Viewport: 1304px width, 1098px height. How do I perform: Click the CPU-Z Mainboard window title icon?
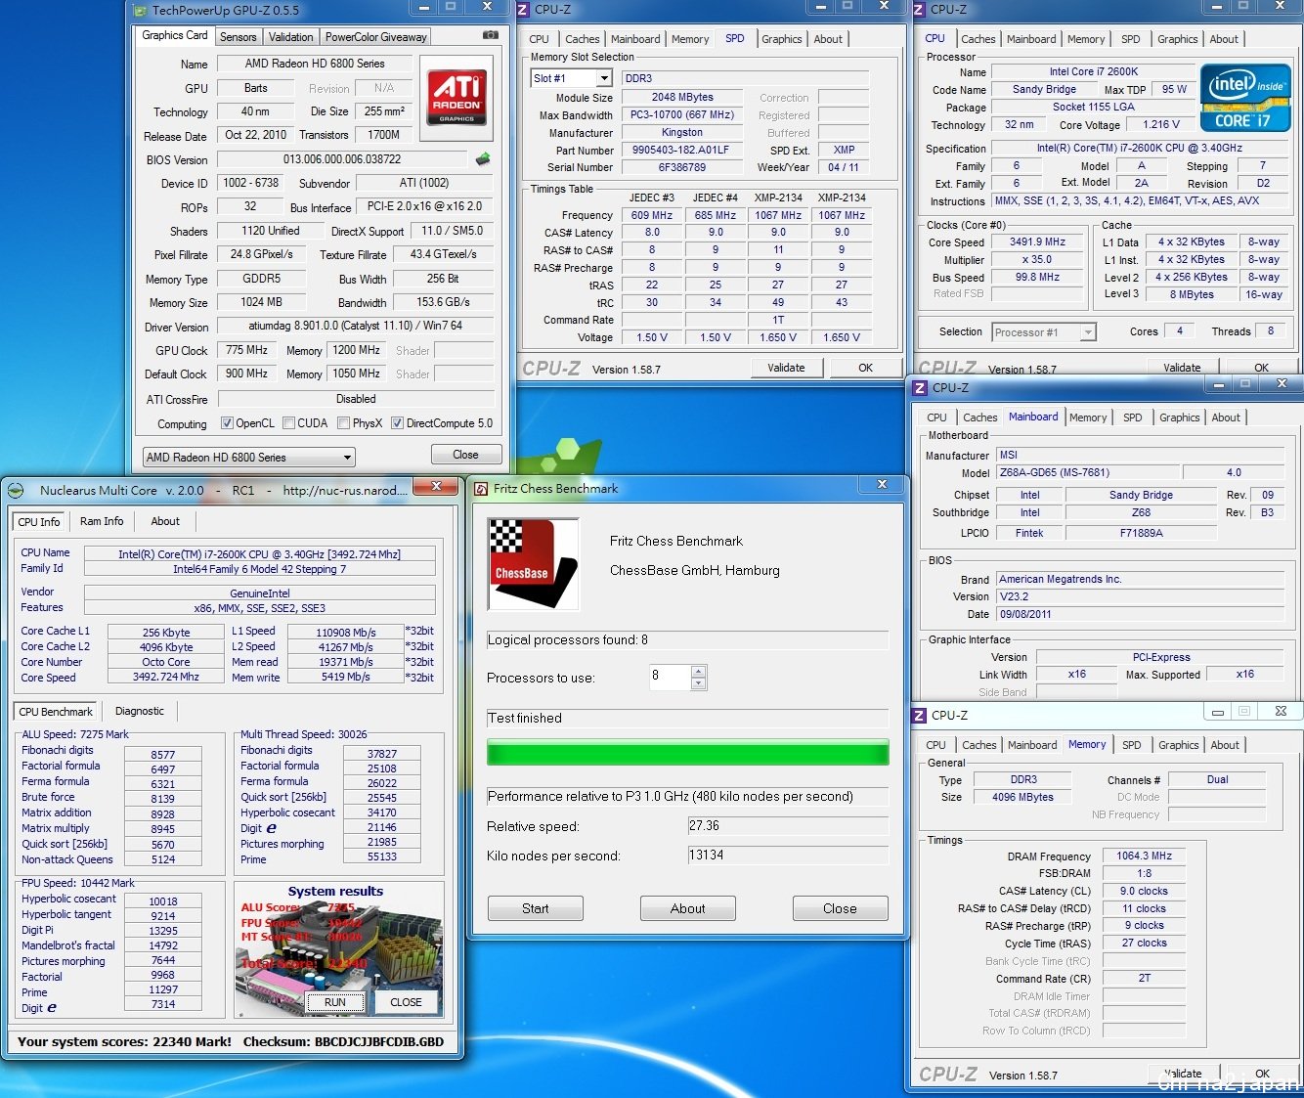pyautogui.click(x=919, y=387)
